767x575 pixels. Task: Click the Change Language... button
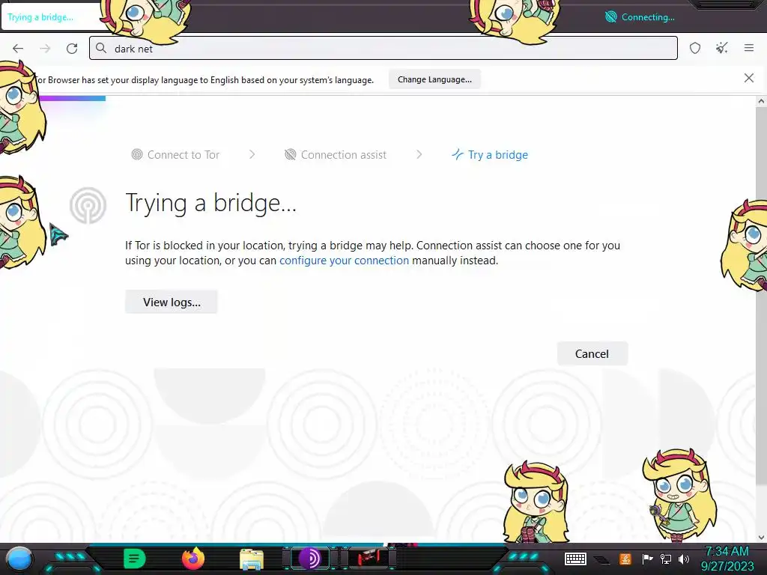tap(434, 79)
